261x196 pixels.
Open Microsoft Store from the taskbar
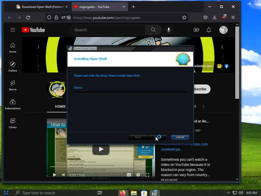[144, 193]
